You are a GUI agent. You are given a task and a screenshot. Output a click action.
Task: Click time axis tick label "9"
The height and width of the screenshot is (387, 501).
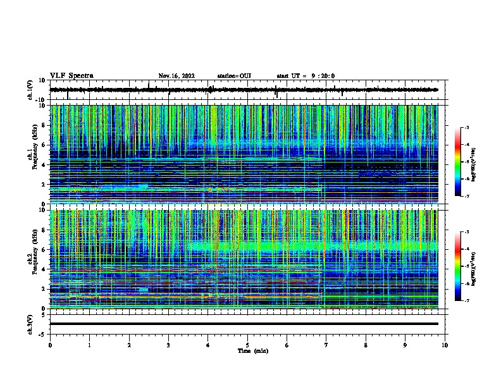click(x=405, y=345)
